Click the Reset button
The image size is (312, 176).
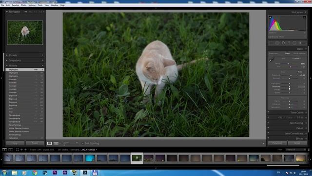tap(297, 143)
